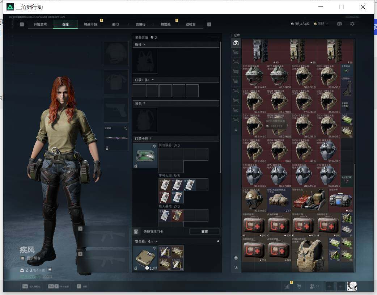Open the 特战干员 tab
Screen dimensions: 377x295
90,24
